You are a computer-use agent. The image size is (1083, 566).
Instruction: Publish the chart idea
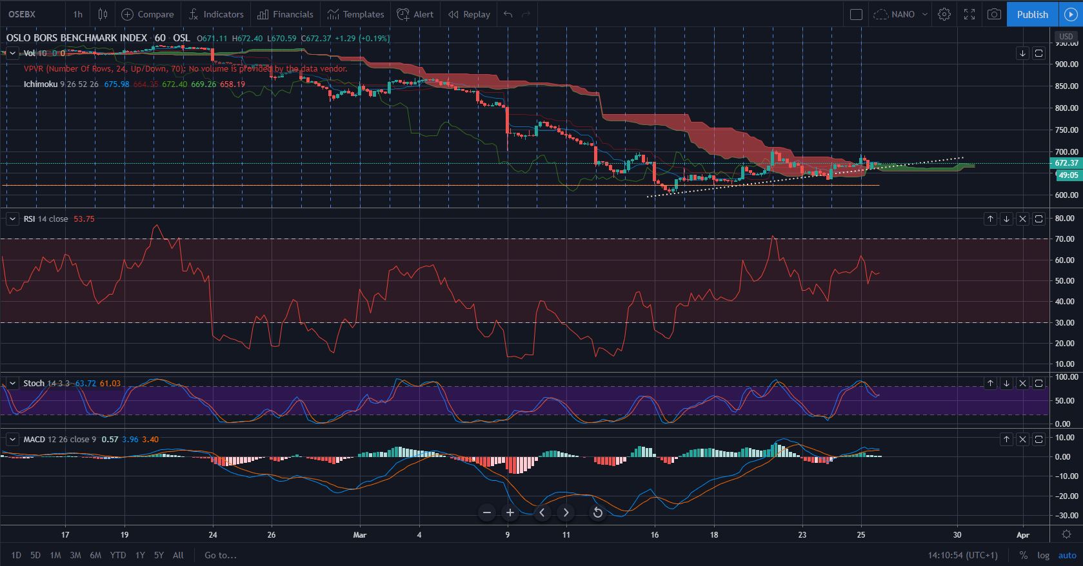point(1032,14)
